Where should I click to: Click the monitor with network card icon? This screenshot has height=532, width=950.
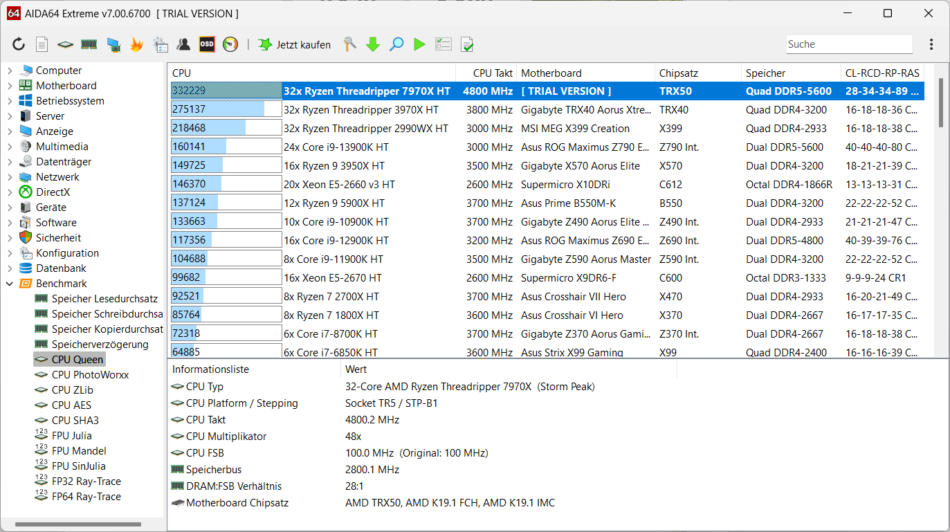[x=113, y=44]
